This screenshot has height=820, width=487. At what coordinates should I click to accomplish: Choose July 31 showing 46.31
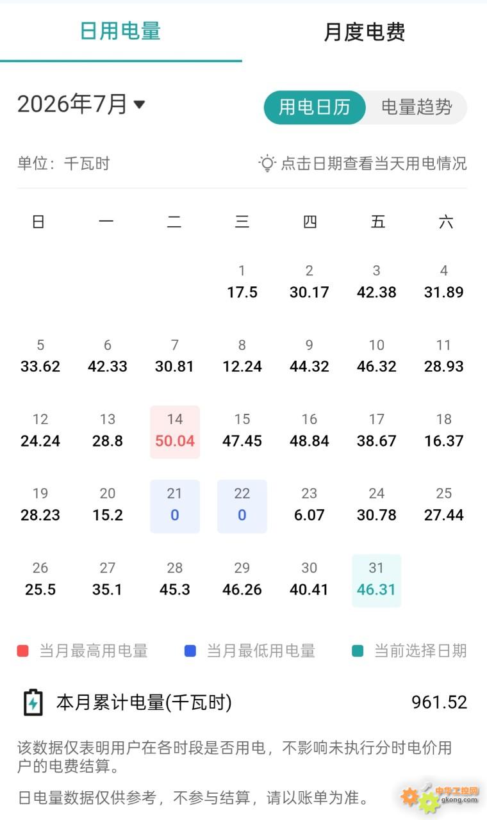click(377, 580)
